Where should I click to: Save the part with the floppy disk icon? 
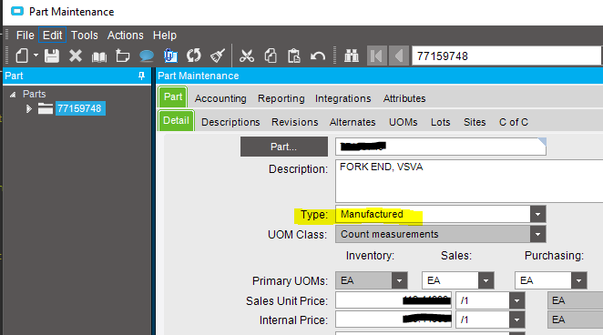pyautogui.click(x=52, y=56)
